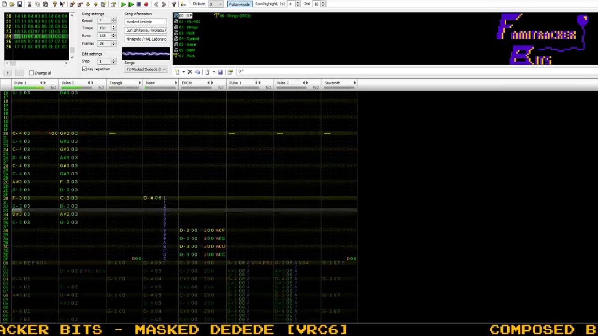Play and loop the current pattern

[131, 4]
